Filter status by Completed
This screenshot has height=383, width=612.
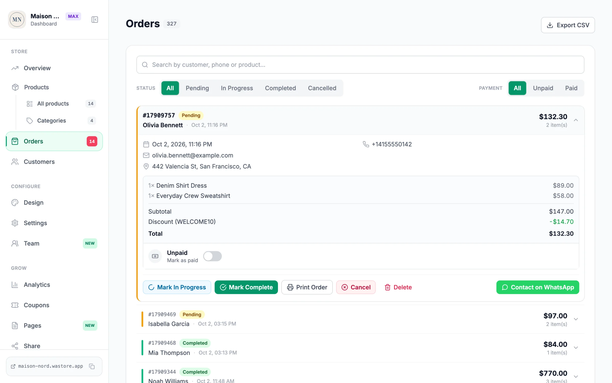[x=280, y=88]
